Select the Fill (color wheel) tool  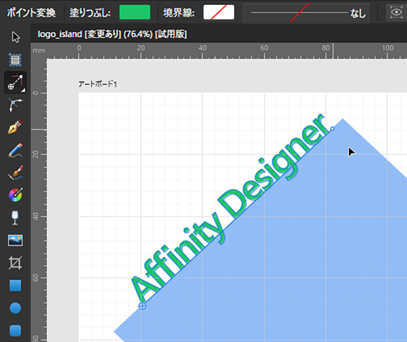15,195
